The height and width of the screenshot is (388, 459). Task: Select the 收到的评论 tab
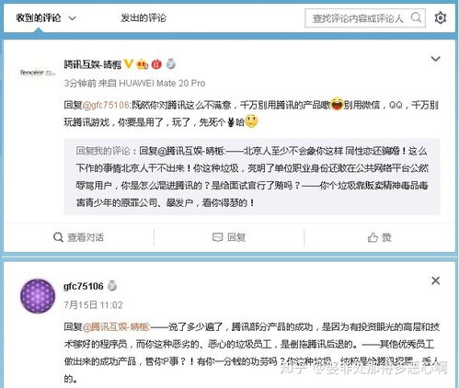(39, 18)
